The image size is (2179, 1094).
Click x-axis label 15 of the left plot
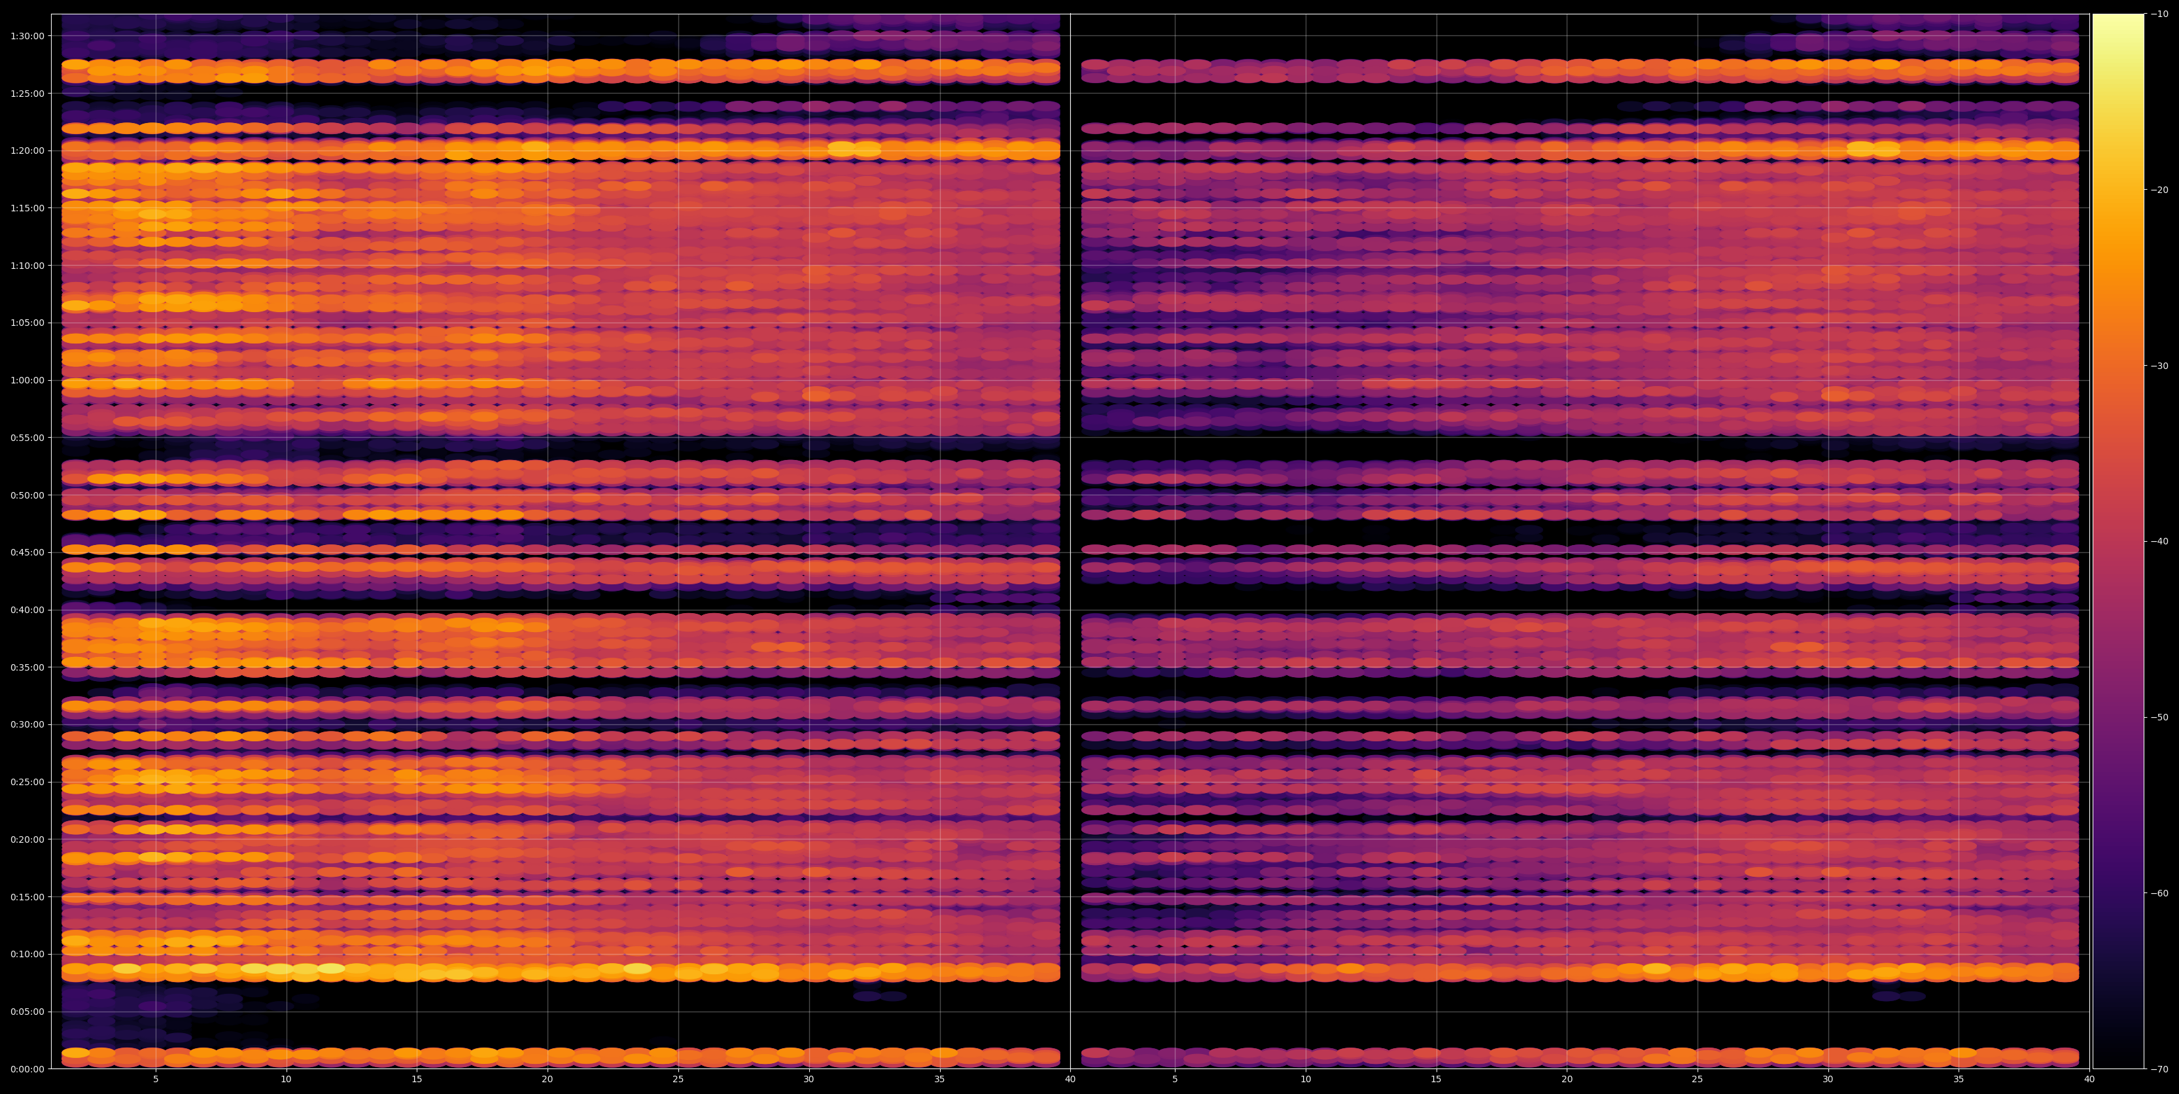[417, 1080]
